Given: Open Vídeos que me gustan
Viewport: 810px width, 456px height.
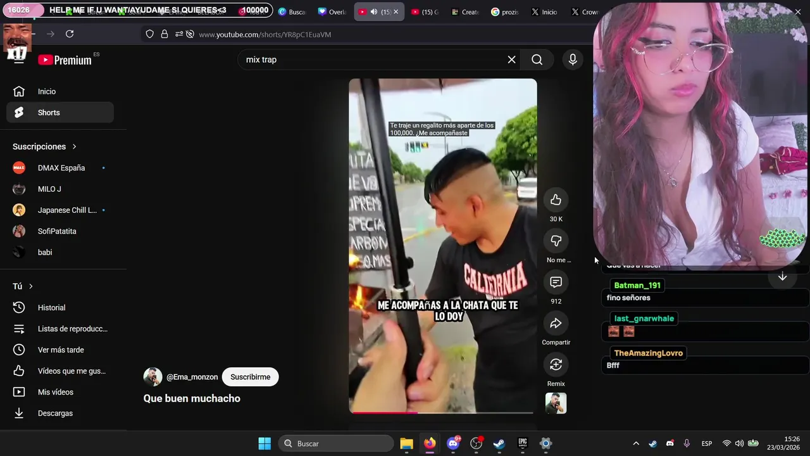Looking at the screenshot, I should (x=60, y=371).
